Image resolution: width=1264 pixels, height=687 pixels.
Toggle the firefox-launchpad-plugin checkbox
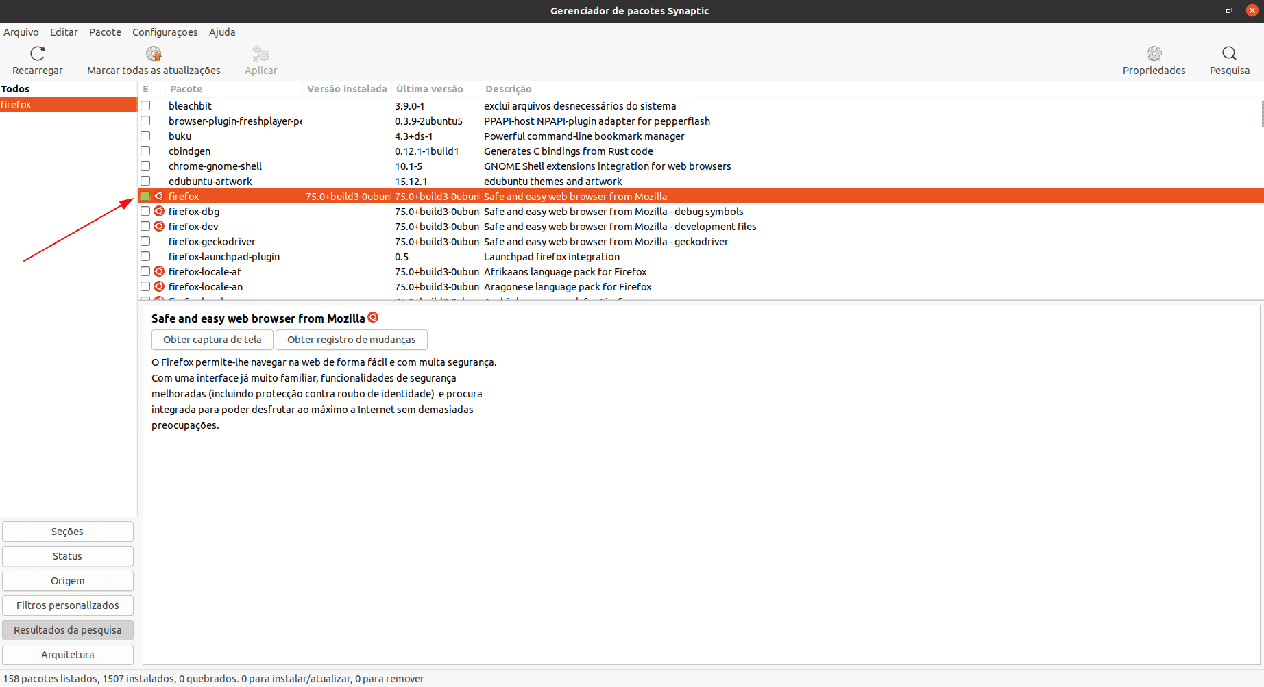[x=145, y=256]
